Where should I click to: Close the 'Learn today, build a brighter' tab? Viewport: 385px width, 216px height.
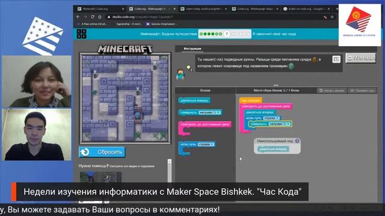[226, 9]
